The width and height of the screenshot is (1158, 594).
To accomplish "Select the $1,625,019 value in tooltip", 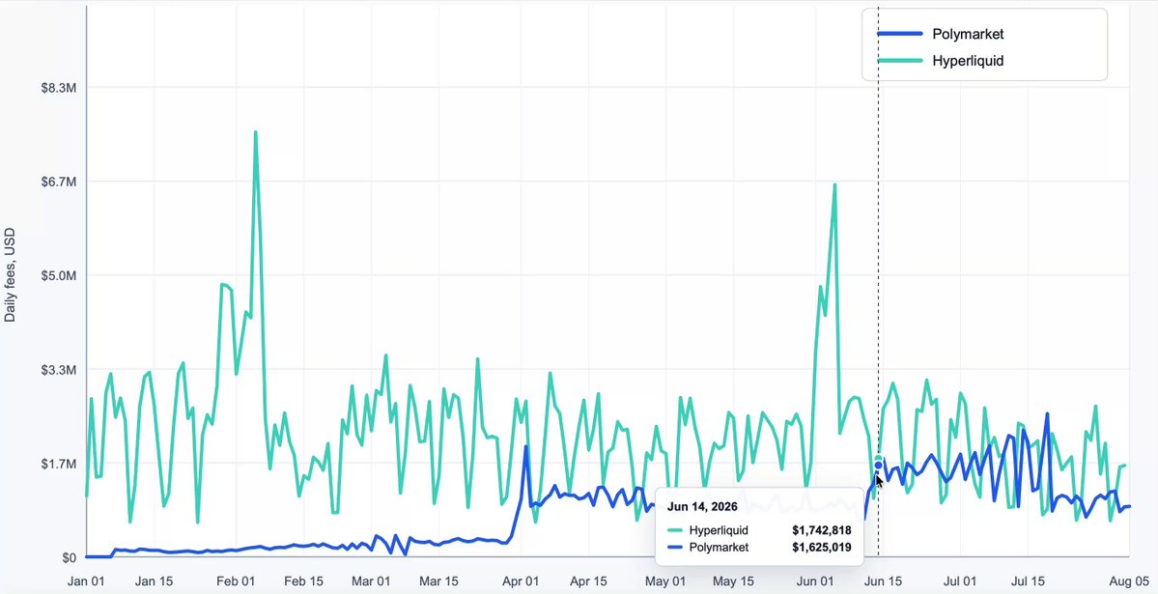I will click(822, 548).
